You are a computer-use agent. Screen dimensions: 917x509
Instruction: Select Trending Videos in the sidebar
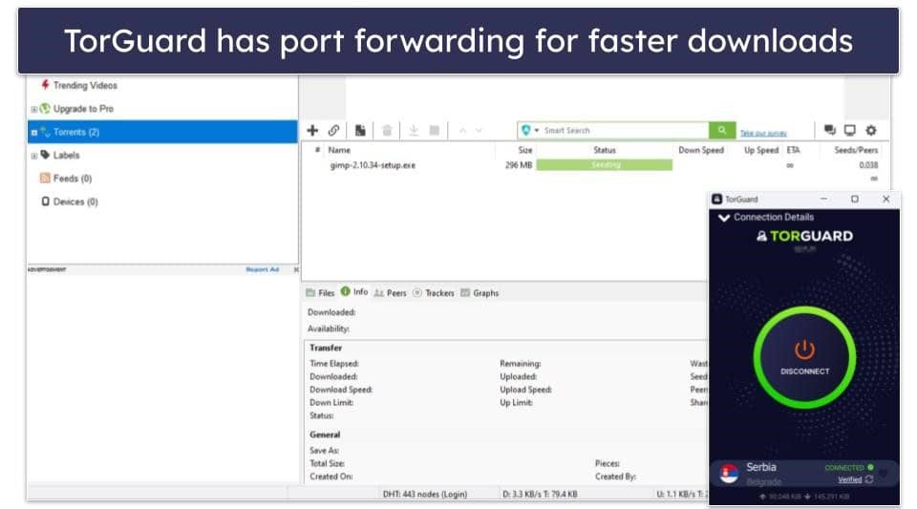tap(85, 85)
